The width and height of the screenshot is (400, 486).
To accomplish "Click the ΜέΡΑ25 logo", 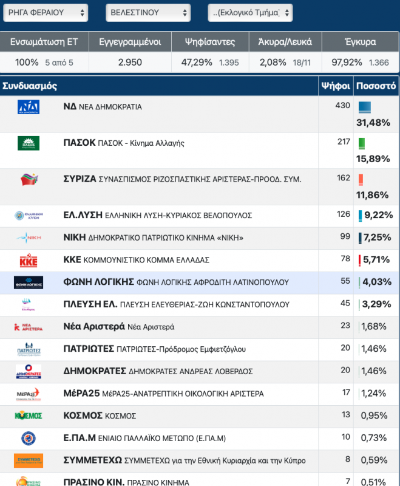I will [29, 394].
